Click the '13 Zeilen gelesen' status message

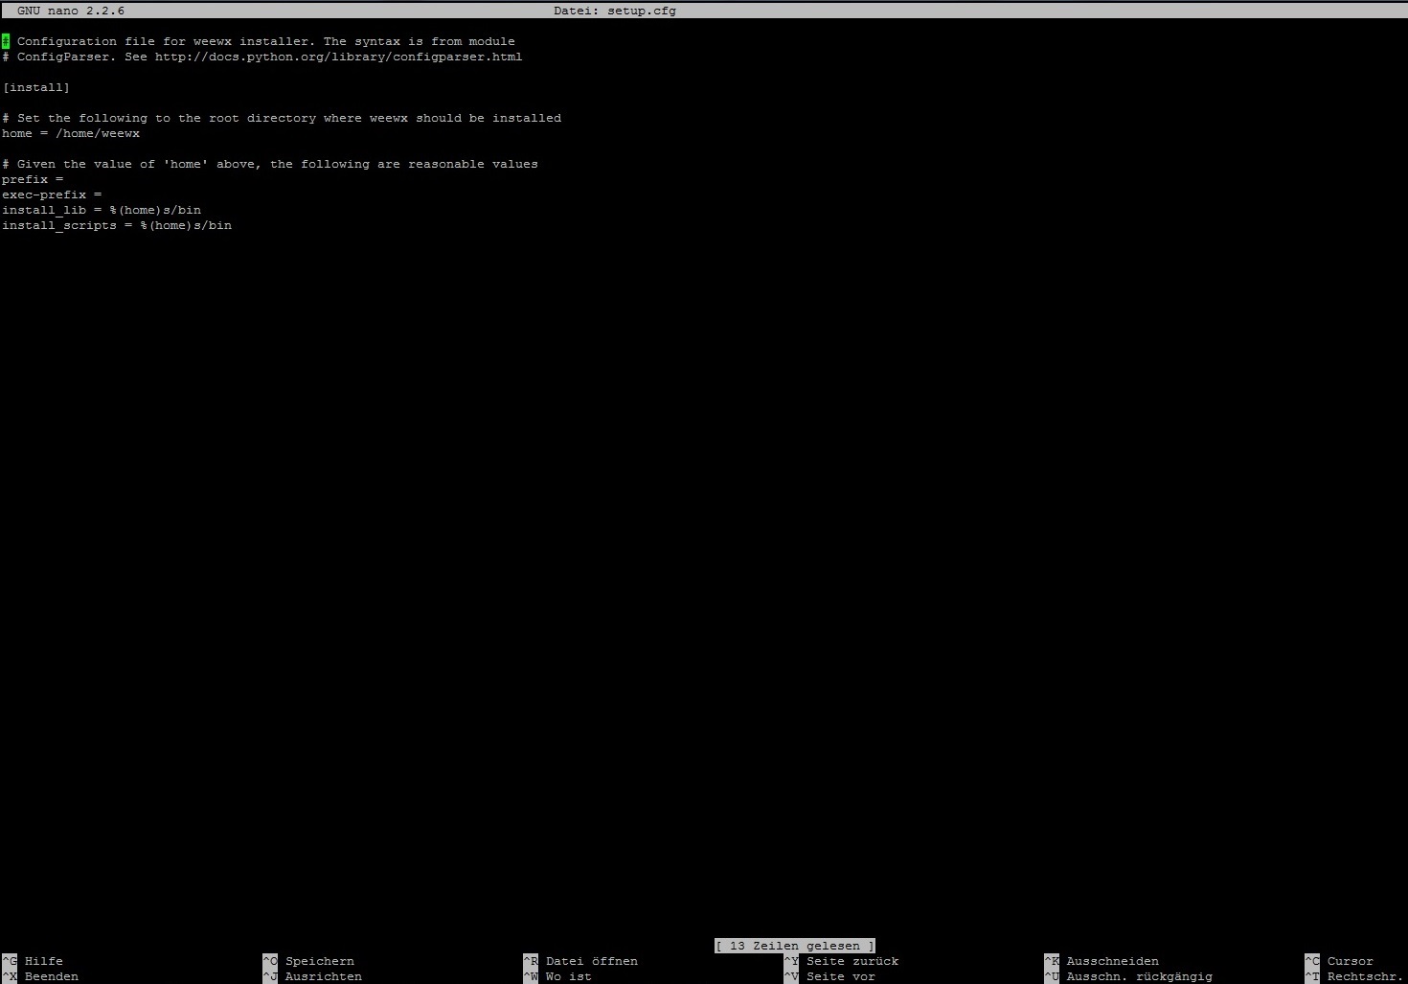coord(795,946)
